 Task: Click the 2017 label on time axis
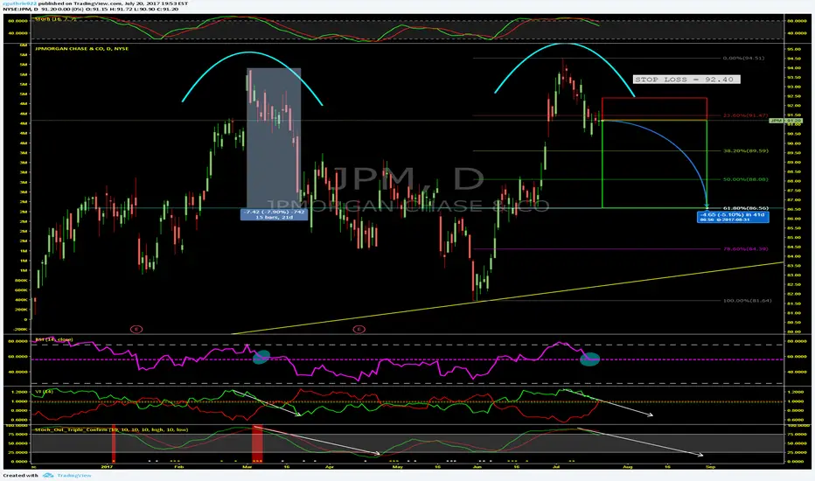click(108, 467)
